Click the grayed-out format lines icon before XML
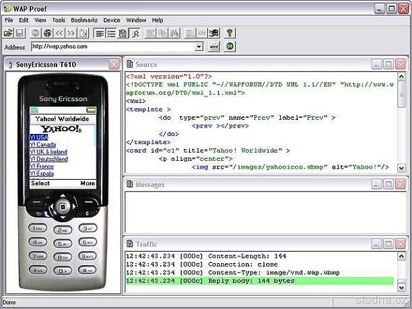The height and width of the screenshot is (309, 412). (x=190, y=33)
